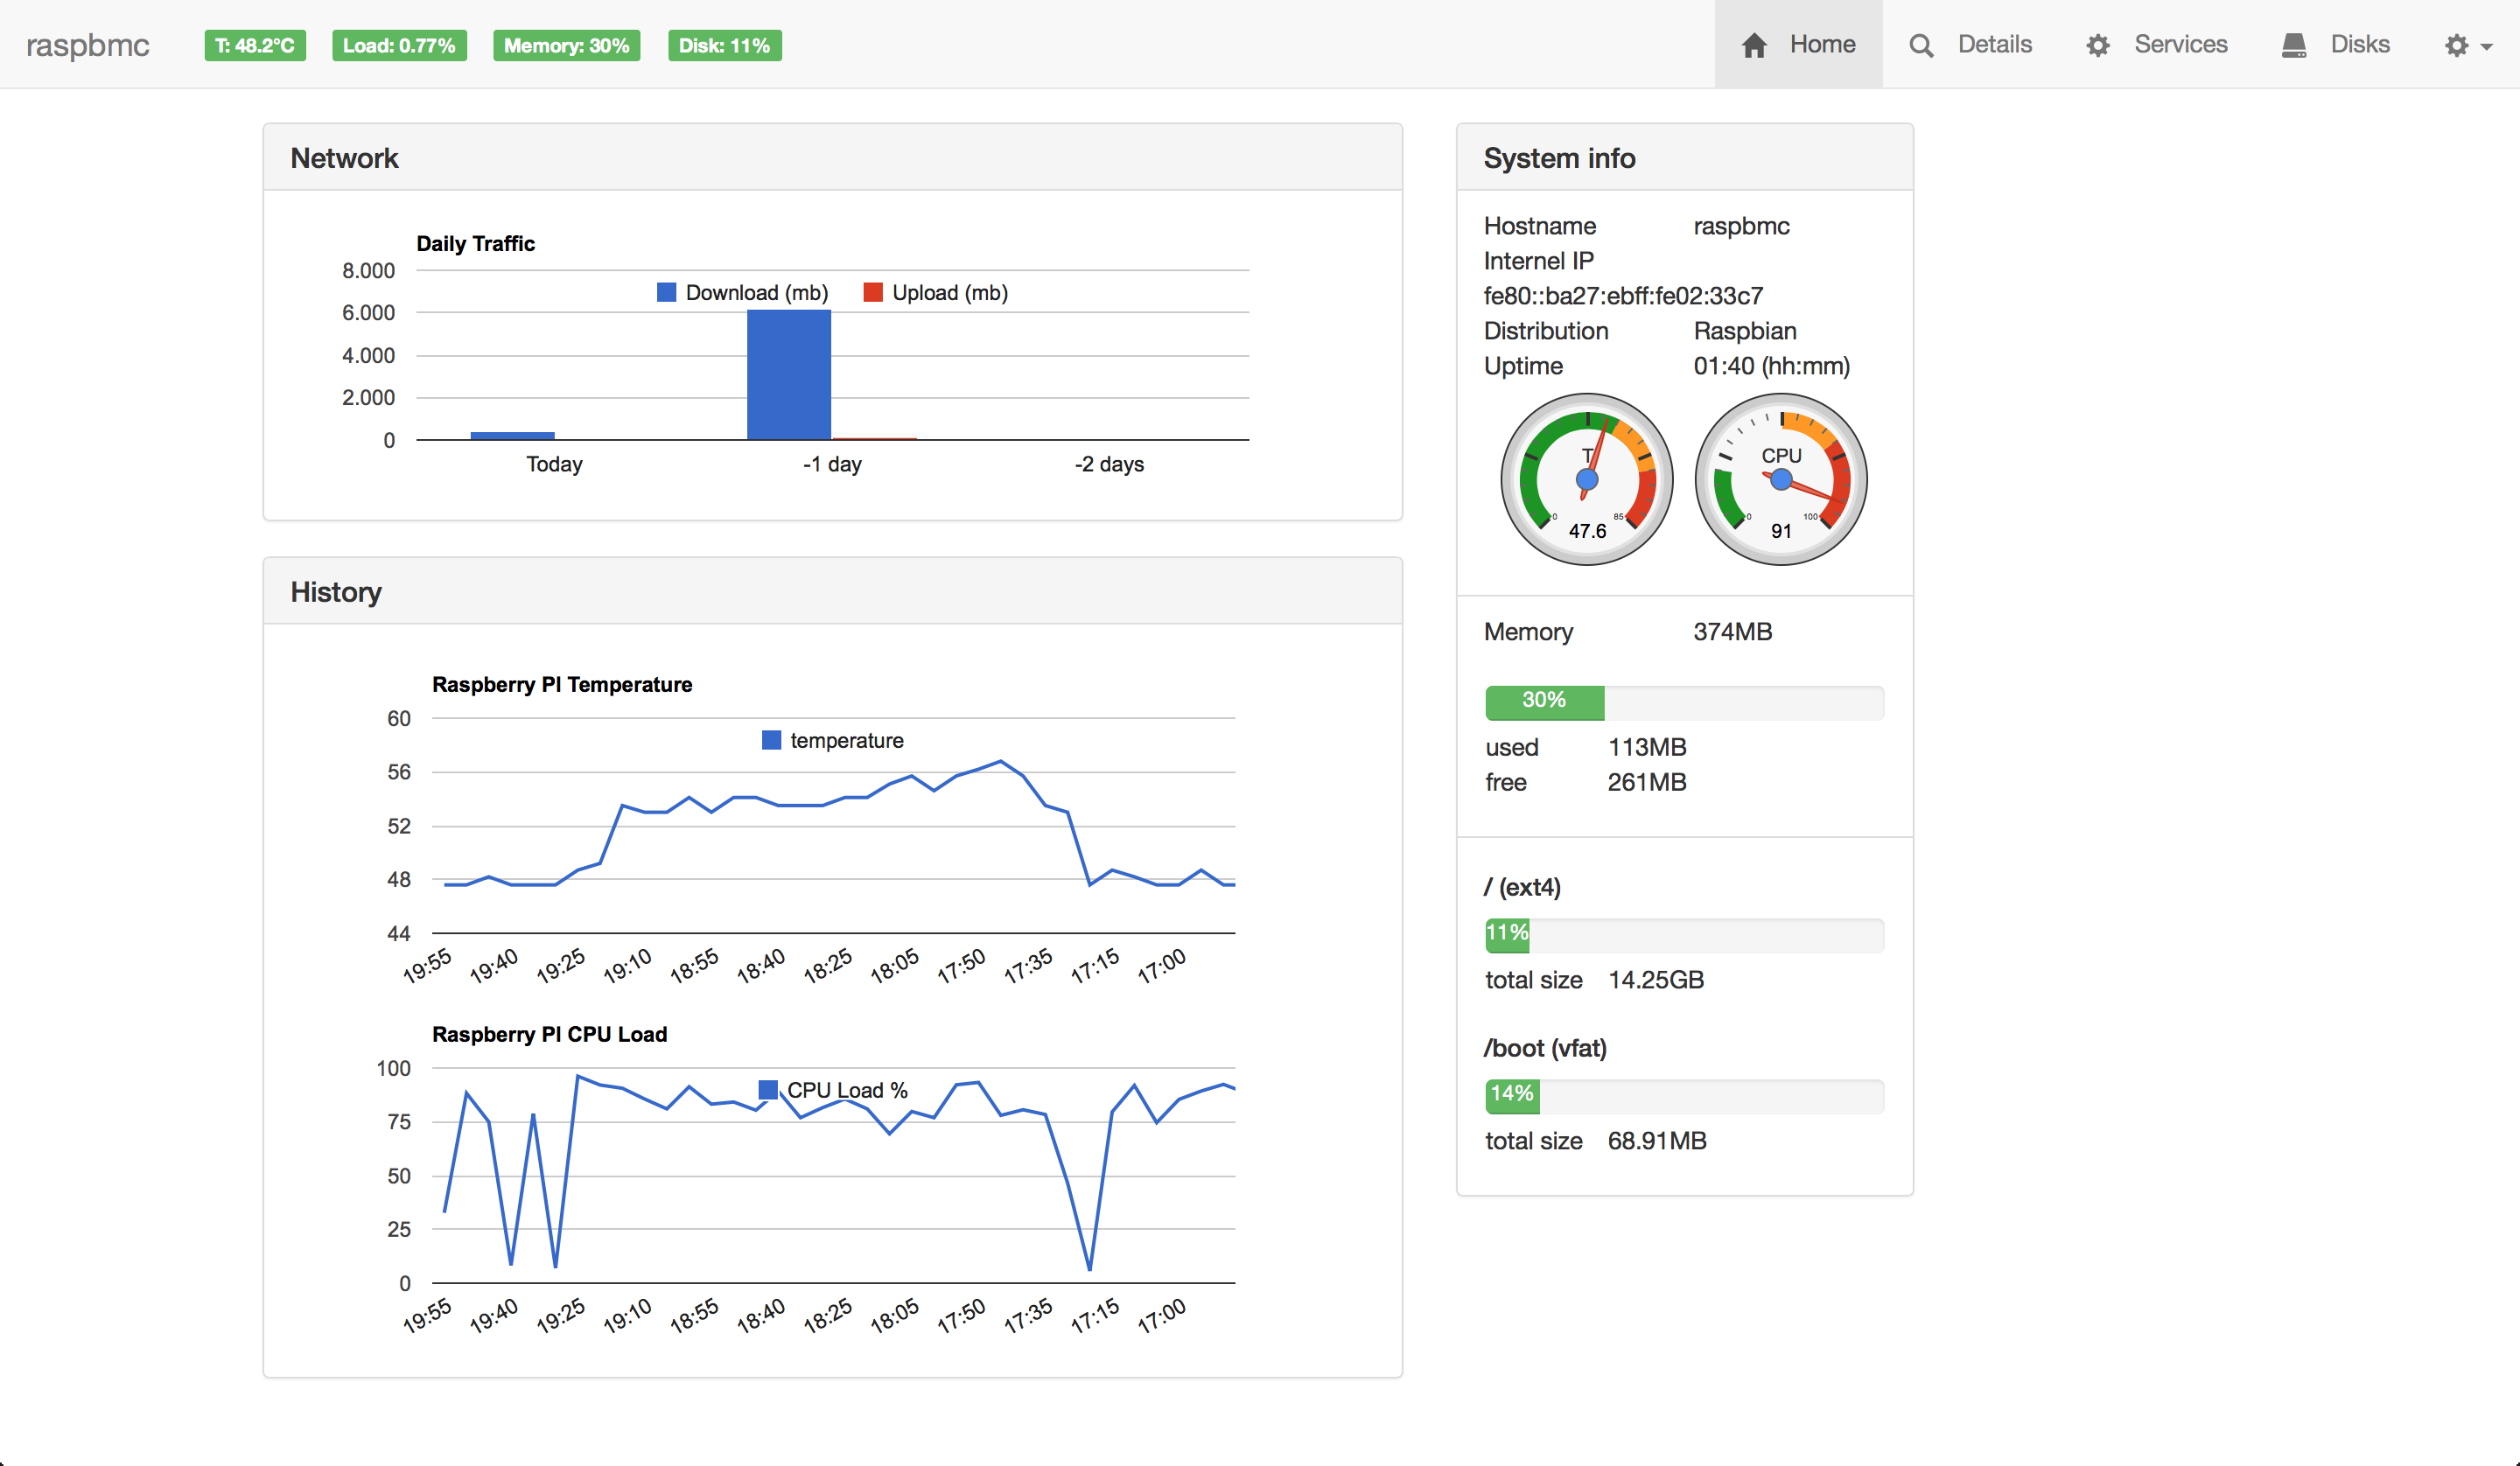
Task: Click the raspbmc brand link
Action: tap(88, 45)
